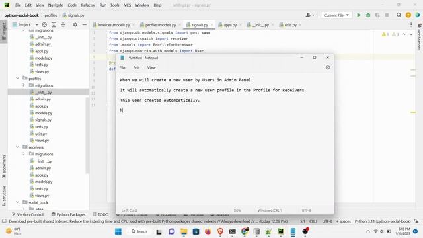Open PyCharm Navigate menu

point(56,5)
